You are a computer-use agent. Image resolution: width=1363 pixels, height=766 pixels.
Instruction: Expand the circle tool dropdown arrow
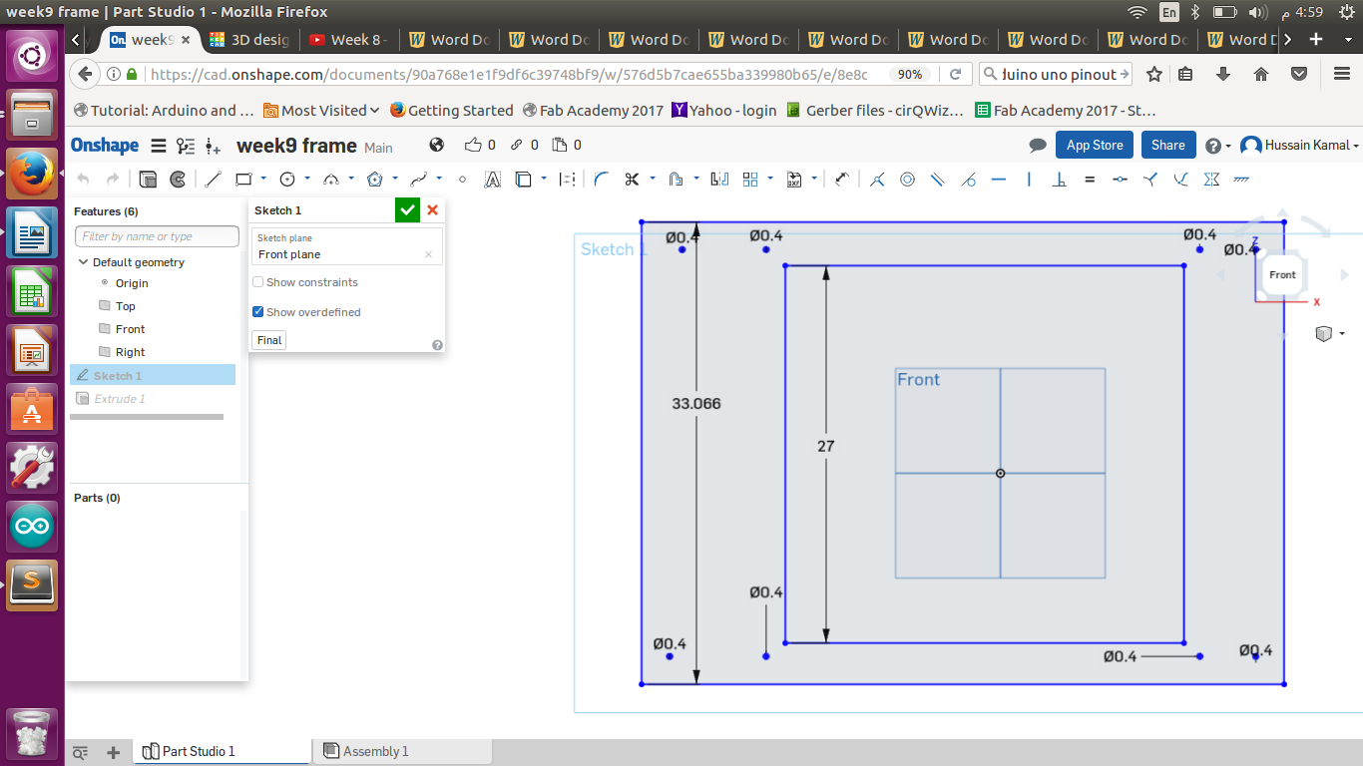[x=307, y=180]
